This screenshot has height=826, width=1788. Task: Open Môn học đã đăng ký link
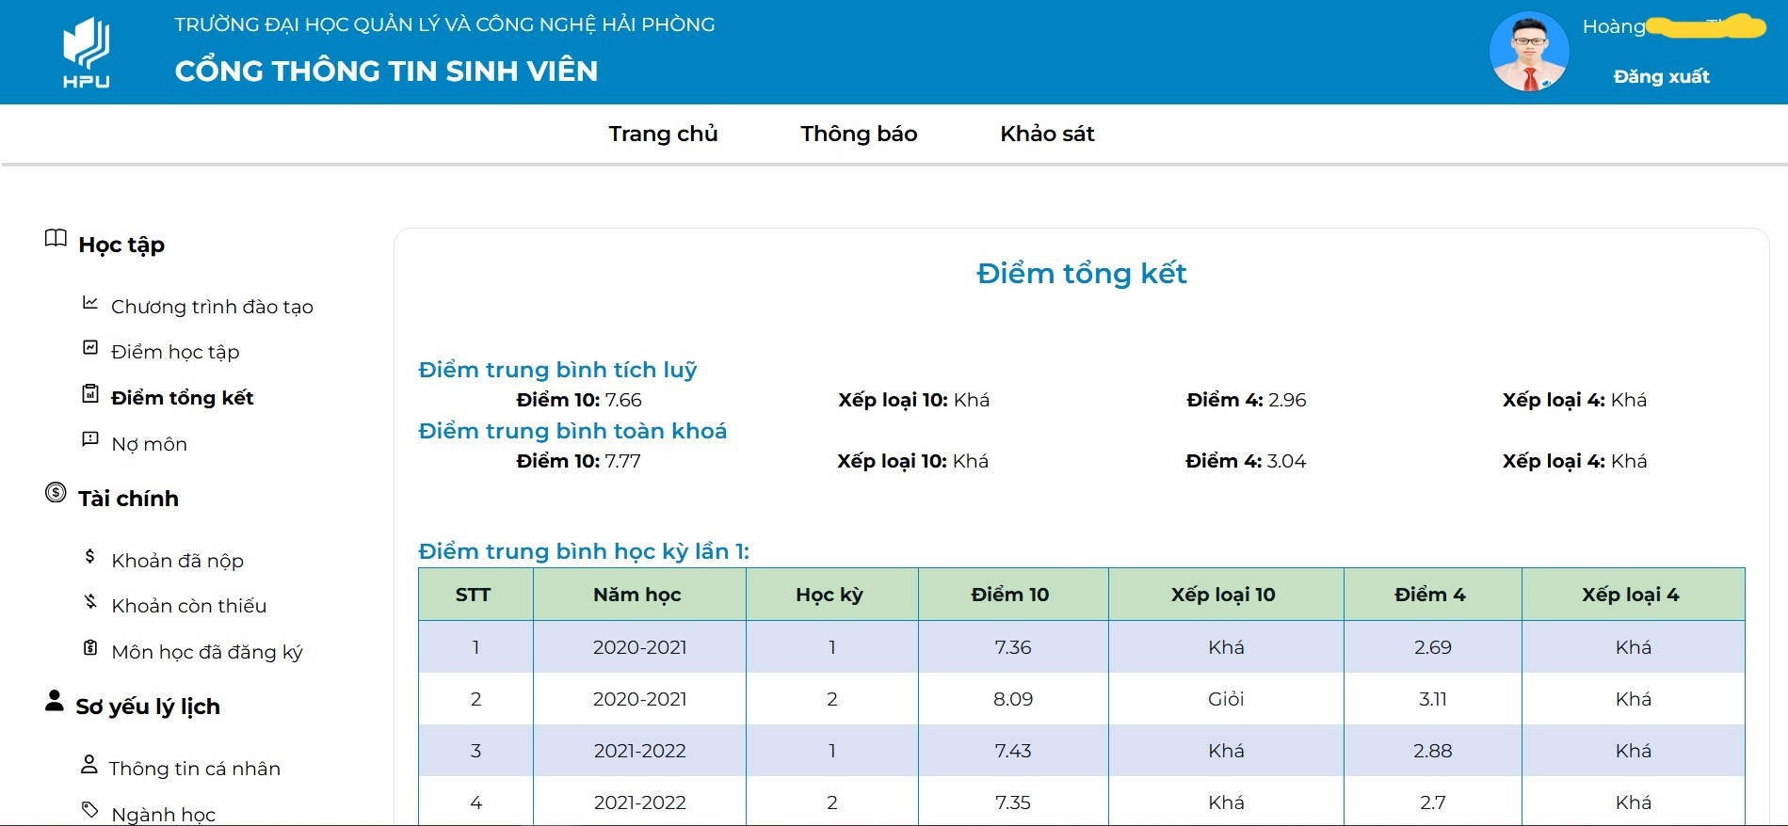pos(207,652)
